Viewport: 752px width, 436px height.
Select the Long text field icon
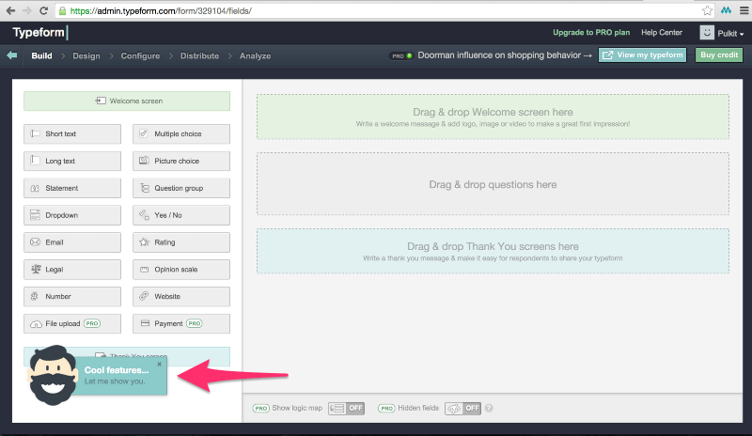[35, 160]
